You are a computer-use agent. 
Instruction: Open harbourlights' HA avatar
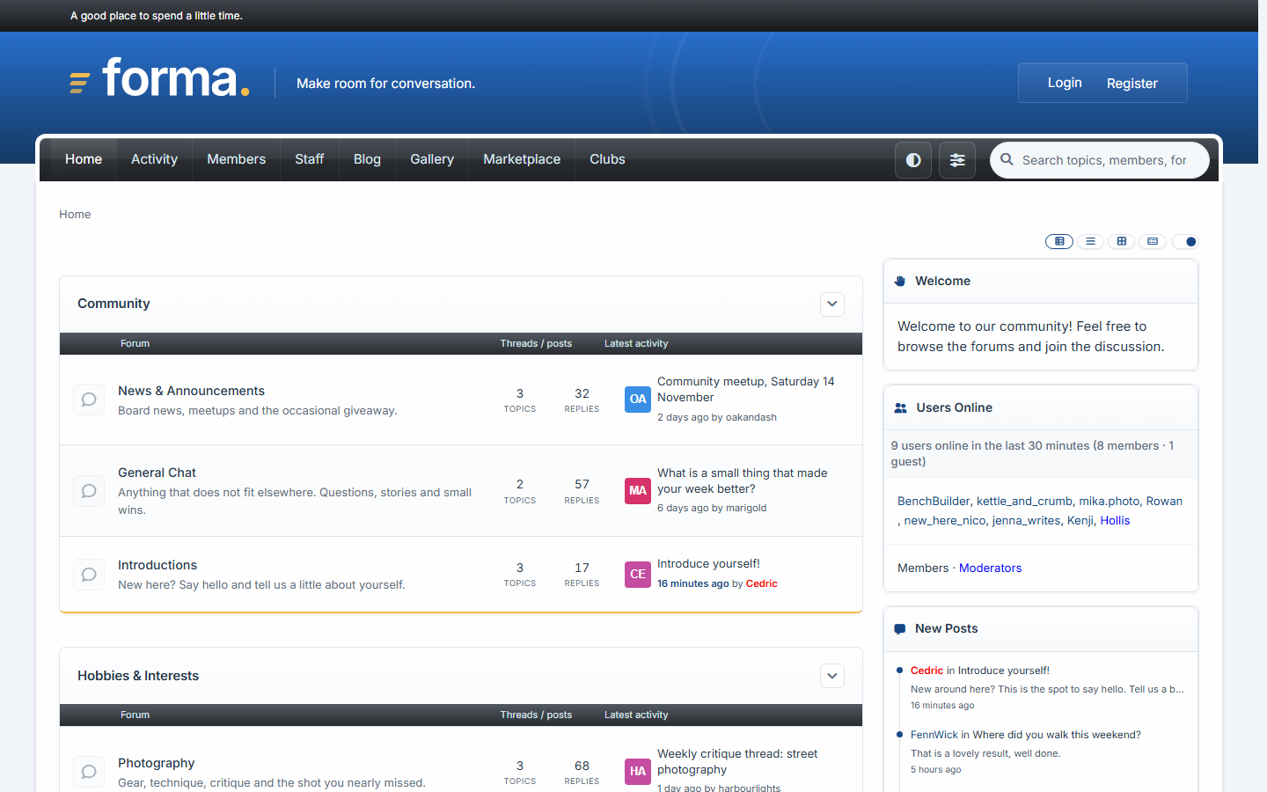click(x=638, y=771)
